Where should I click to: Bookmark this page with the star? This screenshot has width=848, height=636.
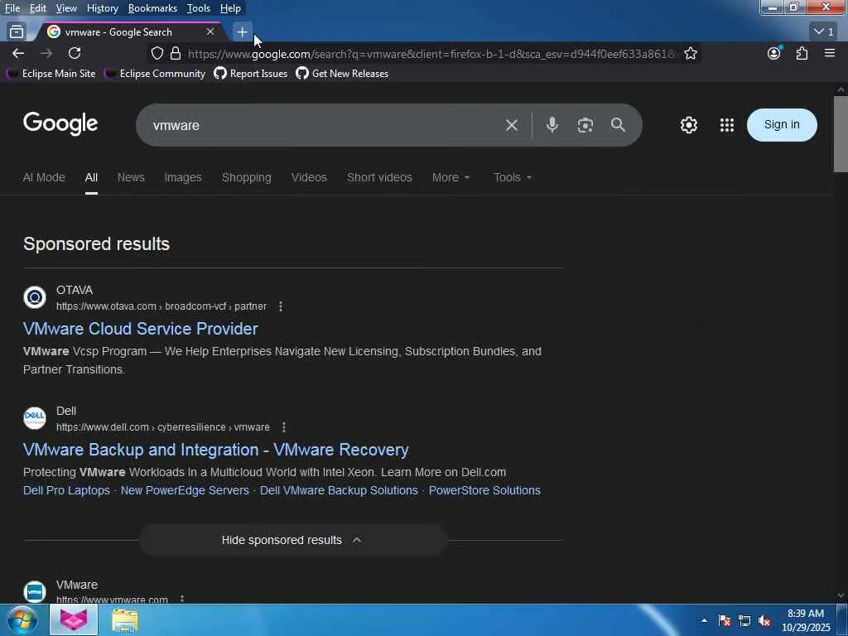(x=690, y=53)
